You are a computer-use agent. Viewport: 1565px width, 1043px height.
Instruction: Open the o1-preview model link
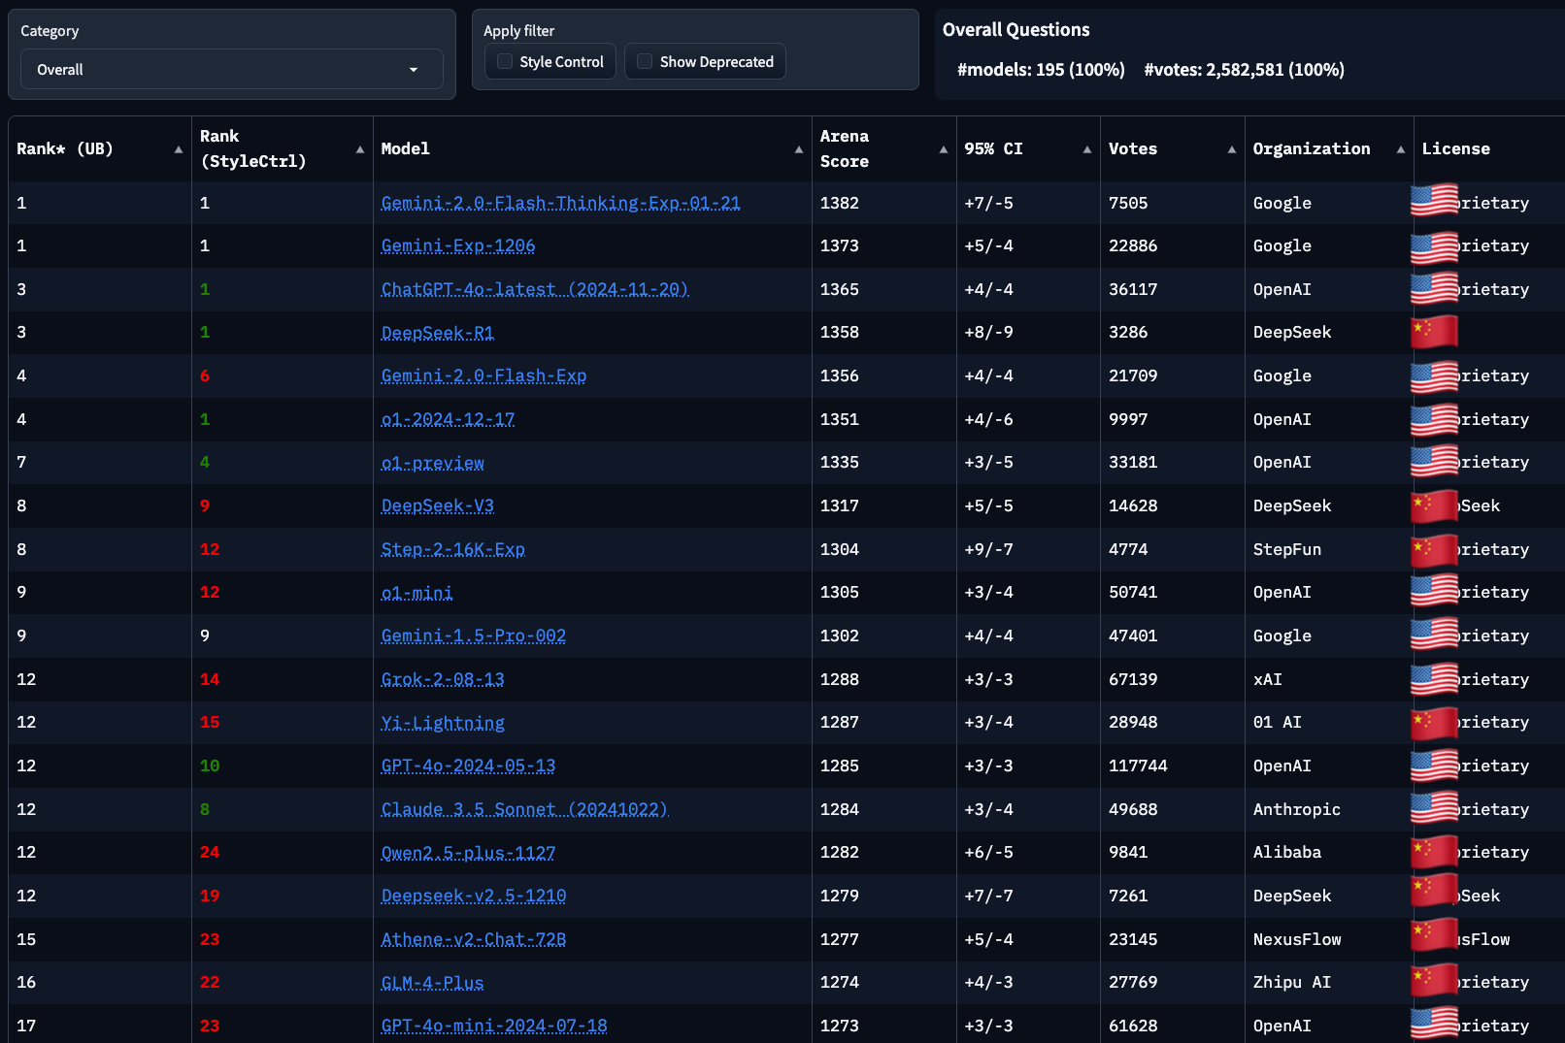pos(432,463)
